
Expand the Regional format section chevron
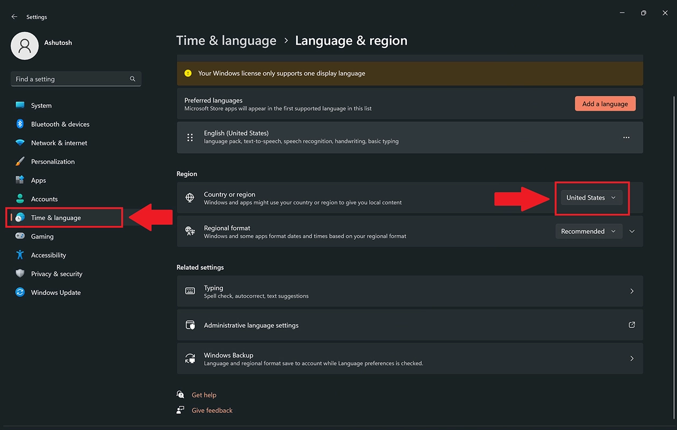632,231
